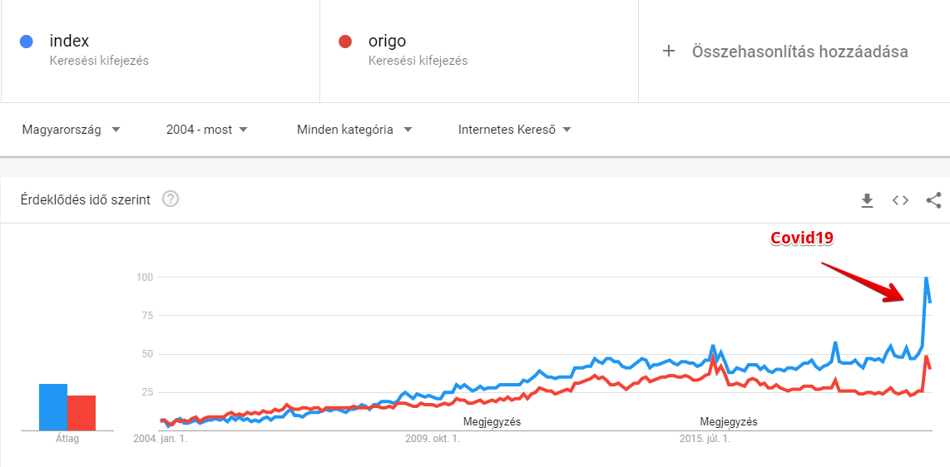Click the plus icon to add comparison

coord(668,52)
